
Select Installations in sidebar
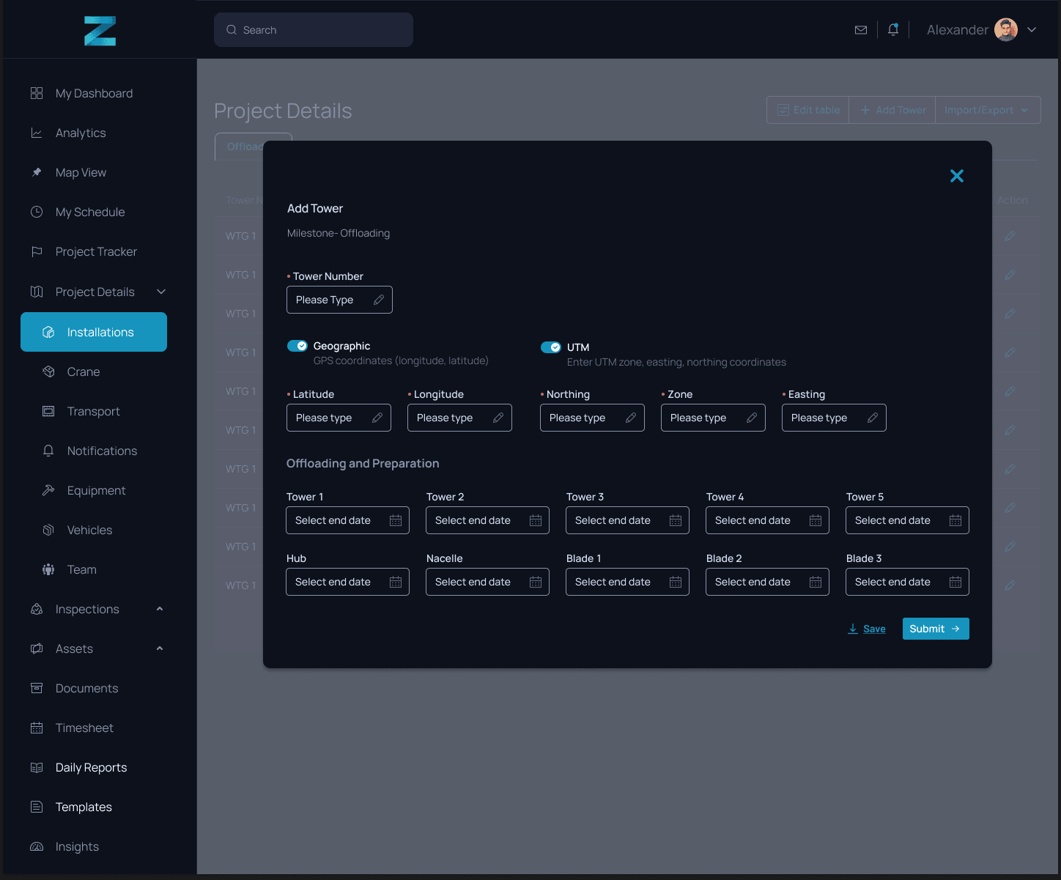tap(94, 332)
